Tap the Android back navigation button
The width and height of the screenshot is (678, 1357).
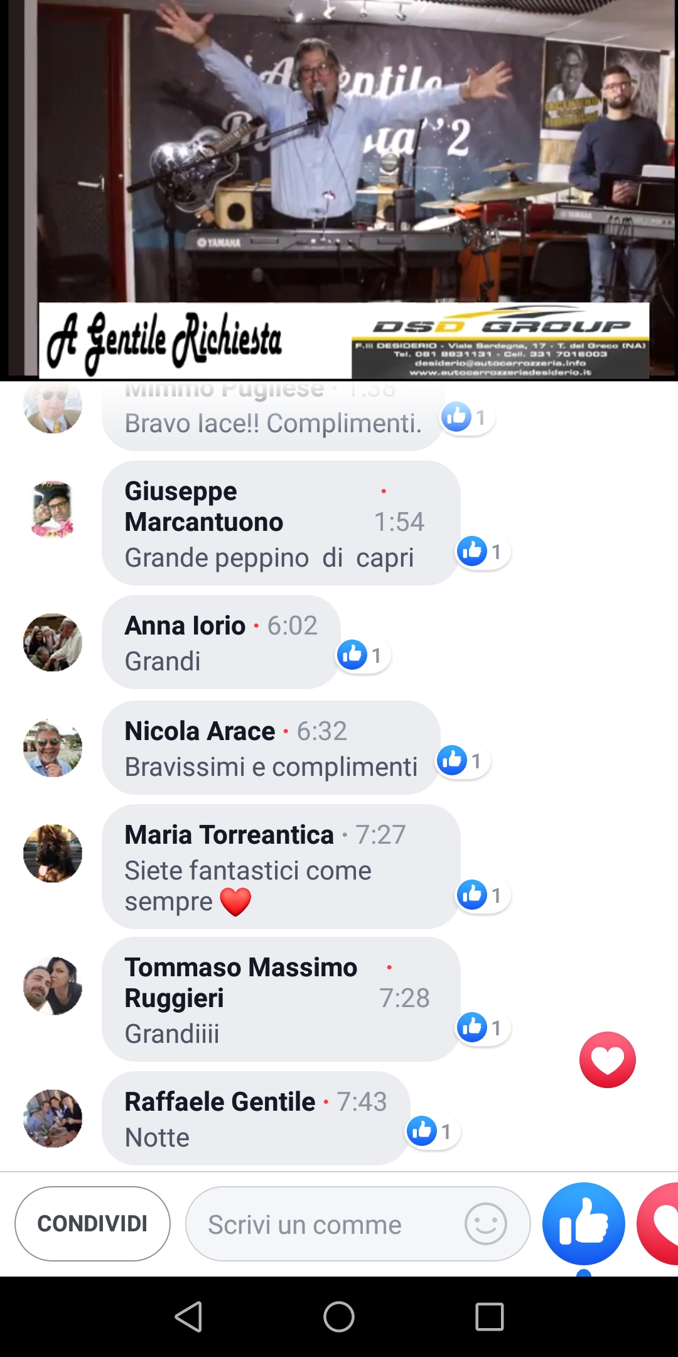[188, 1317]
